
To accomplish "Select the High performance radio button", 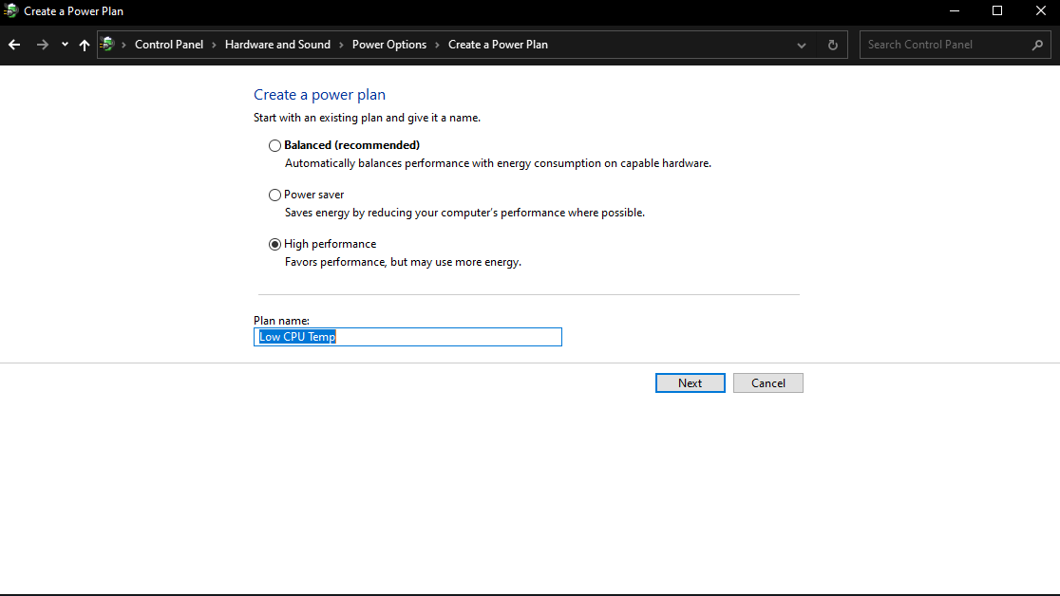I will 275,244.
